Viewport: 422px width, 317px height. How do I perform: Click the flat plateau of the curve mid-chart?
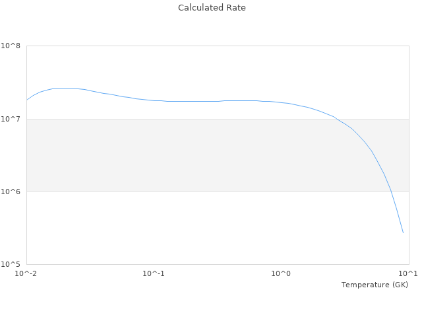[x=198, y=101]
